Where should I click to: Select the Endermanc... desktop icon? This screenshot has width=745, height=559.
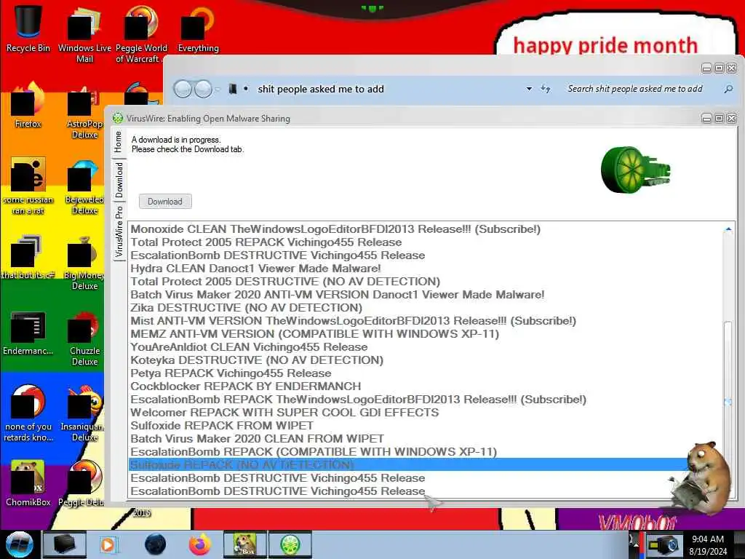[28, 333]
